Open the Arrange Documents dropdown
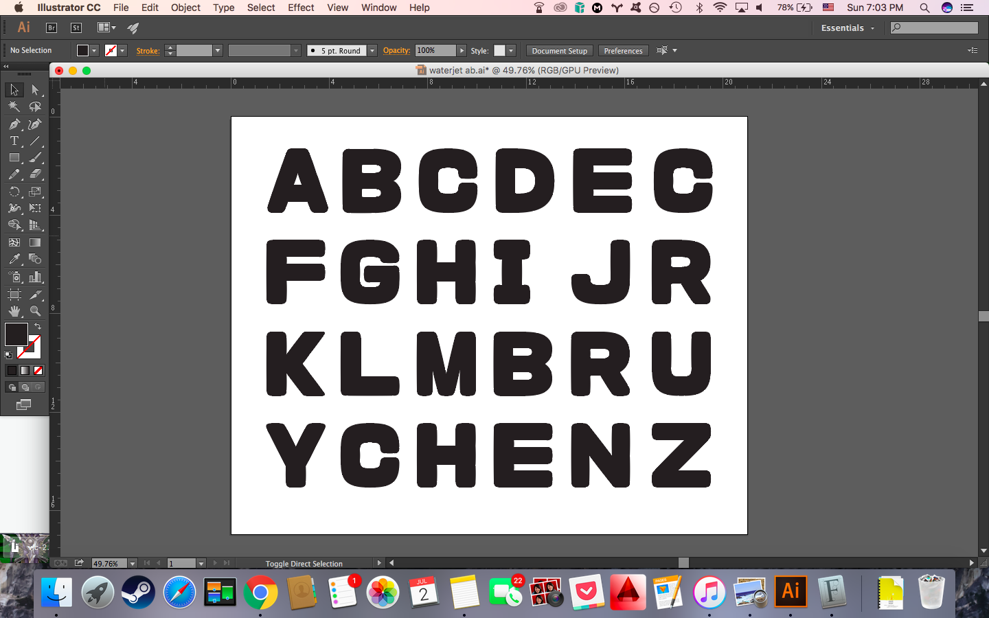The width and height of the screenshot is (989, 618). 106,28
